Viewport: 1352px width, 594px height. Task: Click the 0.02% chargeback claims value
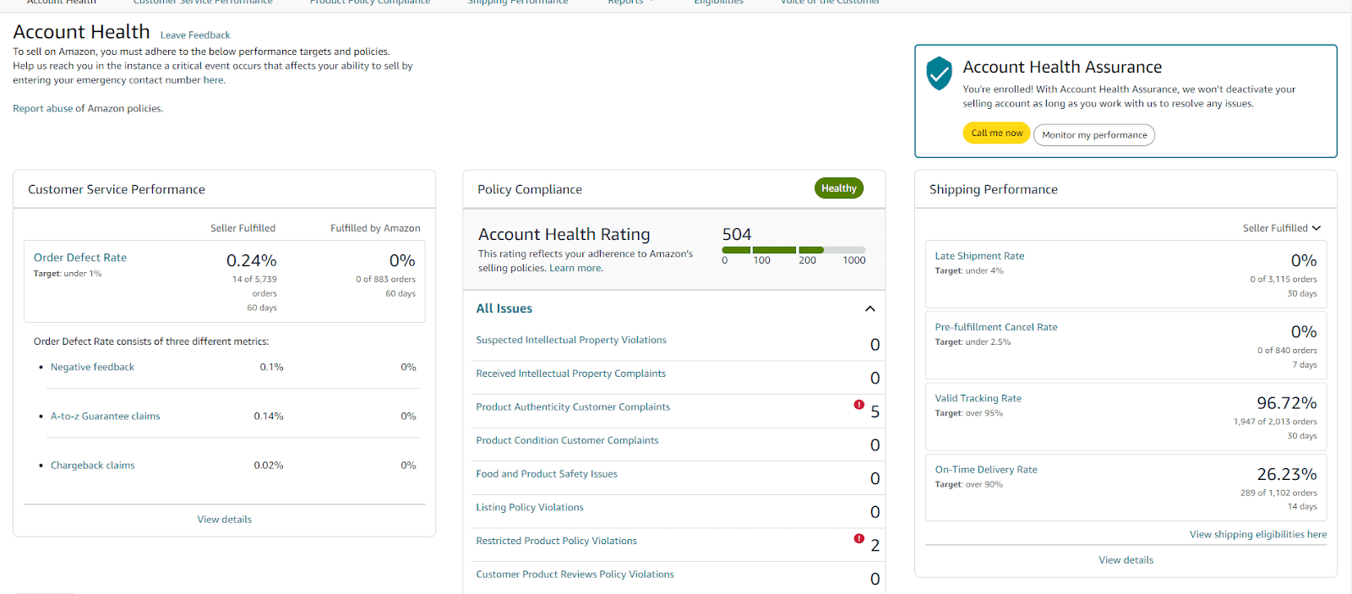point(269,465)
